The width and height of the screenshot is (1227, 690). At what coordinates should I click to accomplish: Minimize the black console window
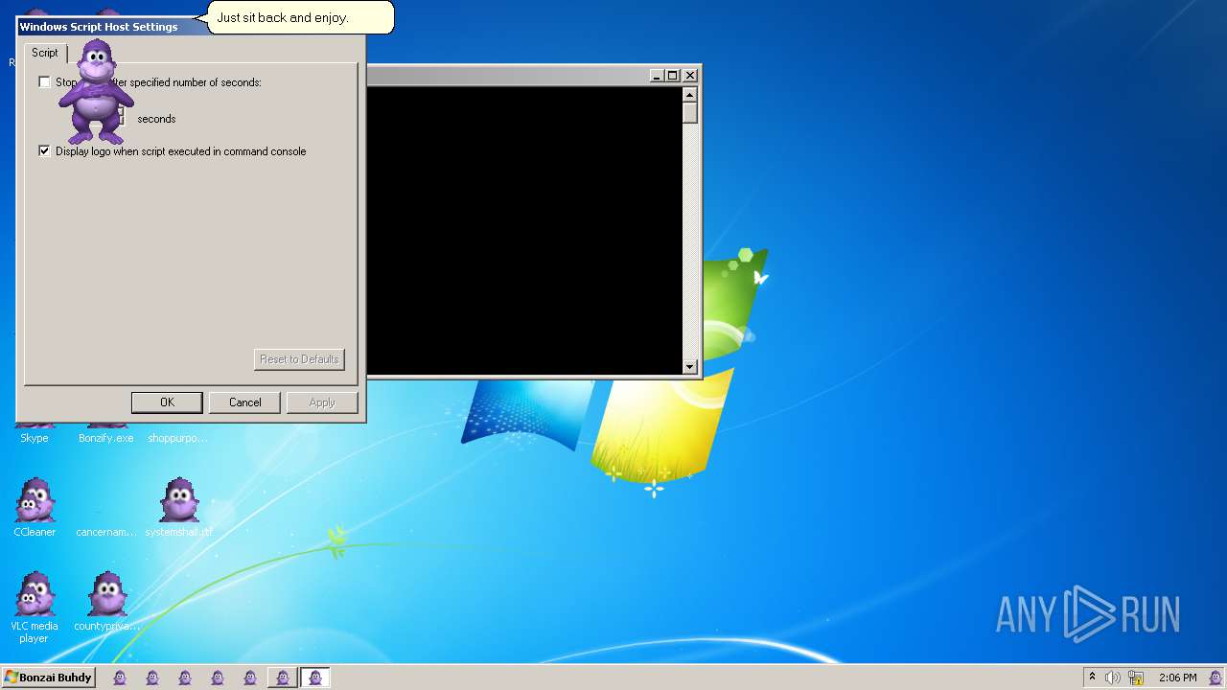click(657, 75)
